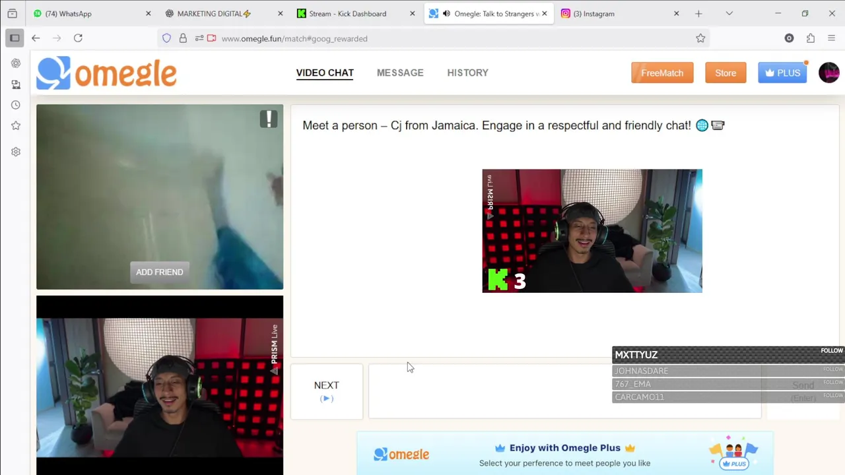Switch to the Instagram tab
The height and width of the screenshot is (475, 845).
tap(620, 13)
